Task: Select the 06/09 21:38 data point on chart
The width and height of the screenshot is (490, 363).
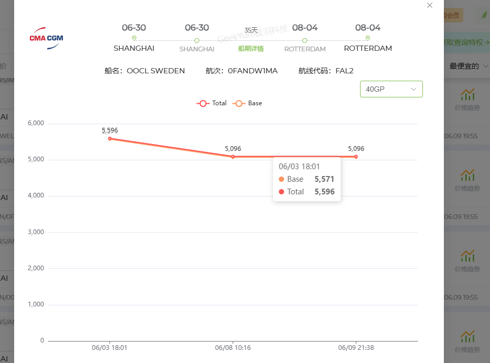Action: coord(356,157)
